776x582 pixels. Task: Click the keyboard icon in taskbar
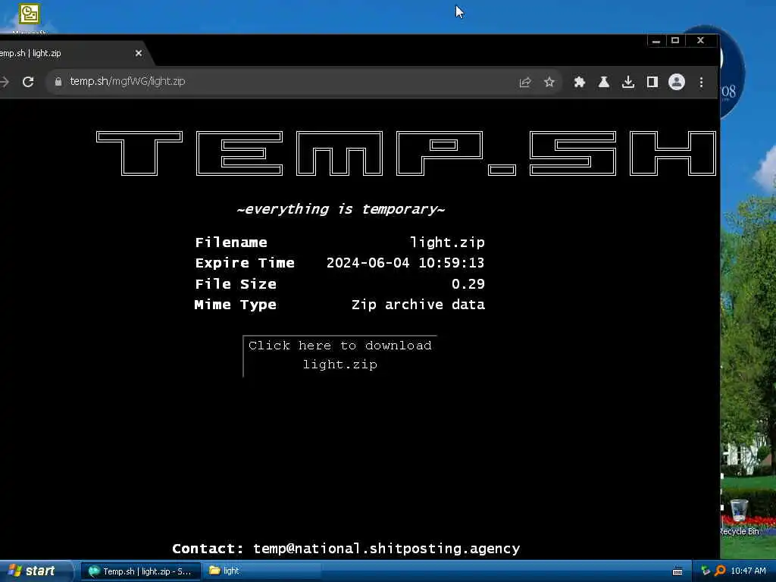coord(677,571)
